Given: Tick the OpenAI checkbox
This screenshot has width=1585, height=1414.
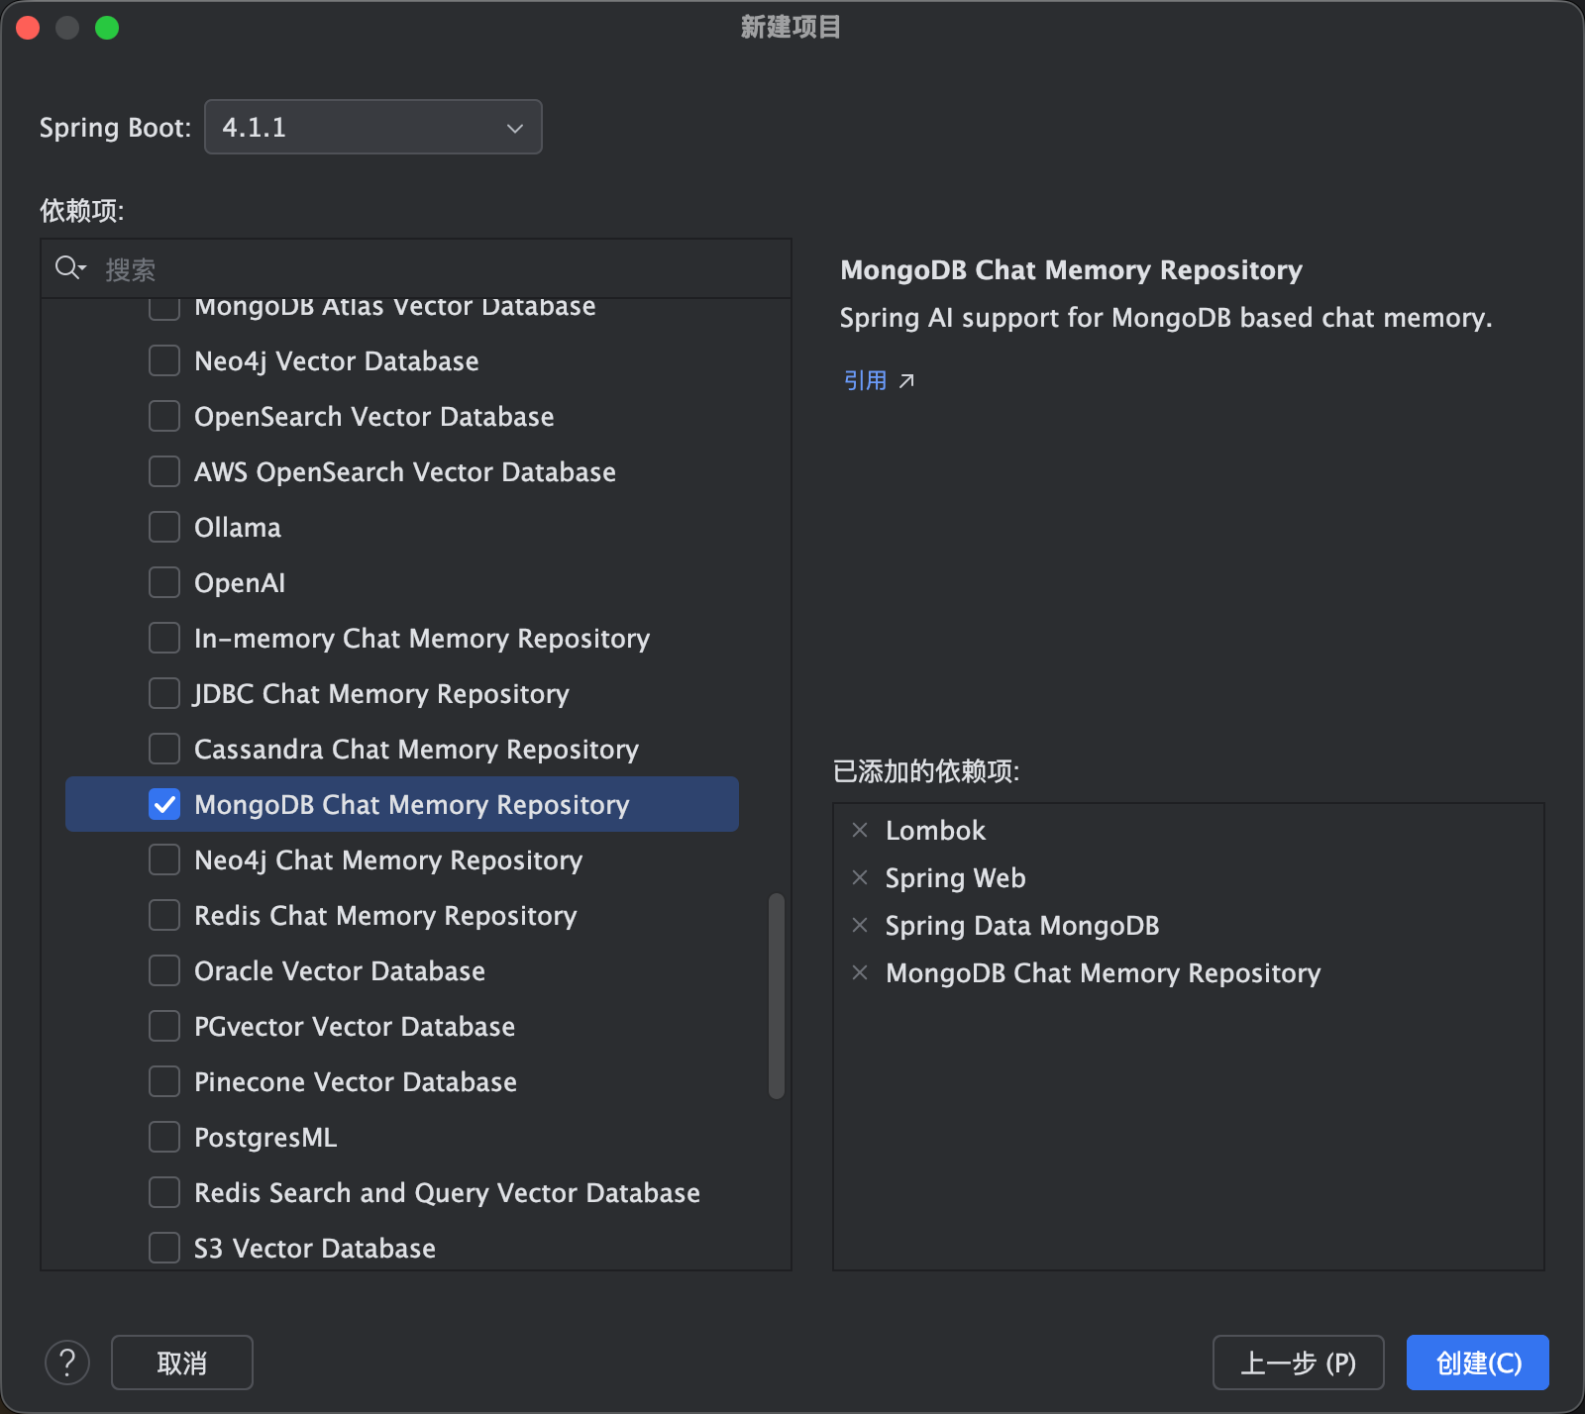Looking at the screenshot, I should [x=164, y=582].
